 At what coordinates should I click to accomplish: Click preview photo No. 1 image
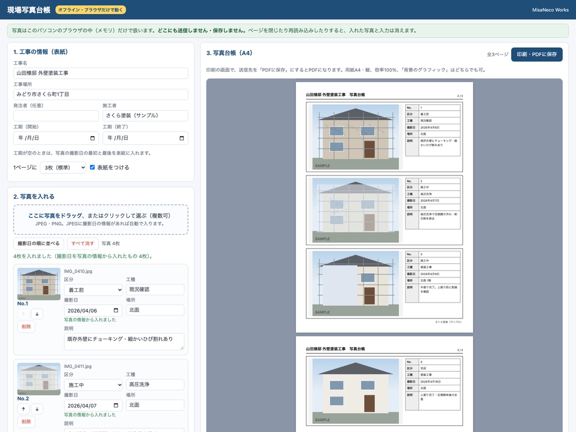point(355,137)
